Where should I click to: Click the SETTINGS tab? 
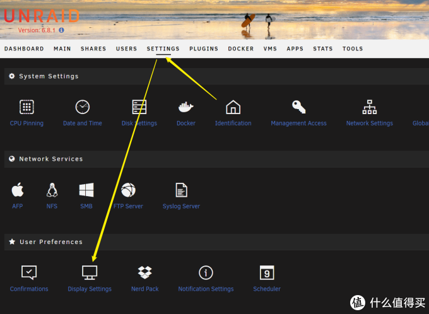(163, 49)
